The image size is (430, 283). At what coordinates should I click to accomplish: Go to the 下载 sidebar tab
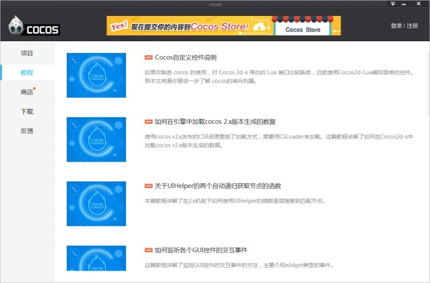pos(27,111)
